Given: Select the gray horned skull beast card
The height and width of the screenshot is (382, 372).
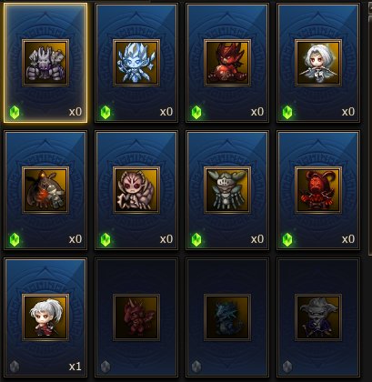Looking at the screenshot, I should click(x=227, y=190).
